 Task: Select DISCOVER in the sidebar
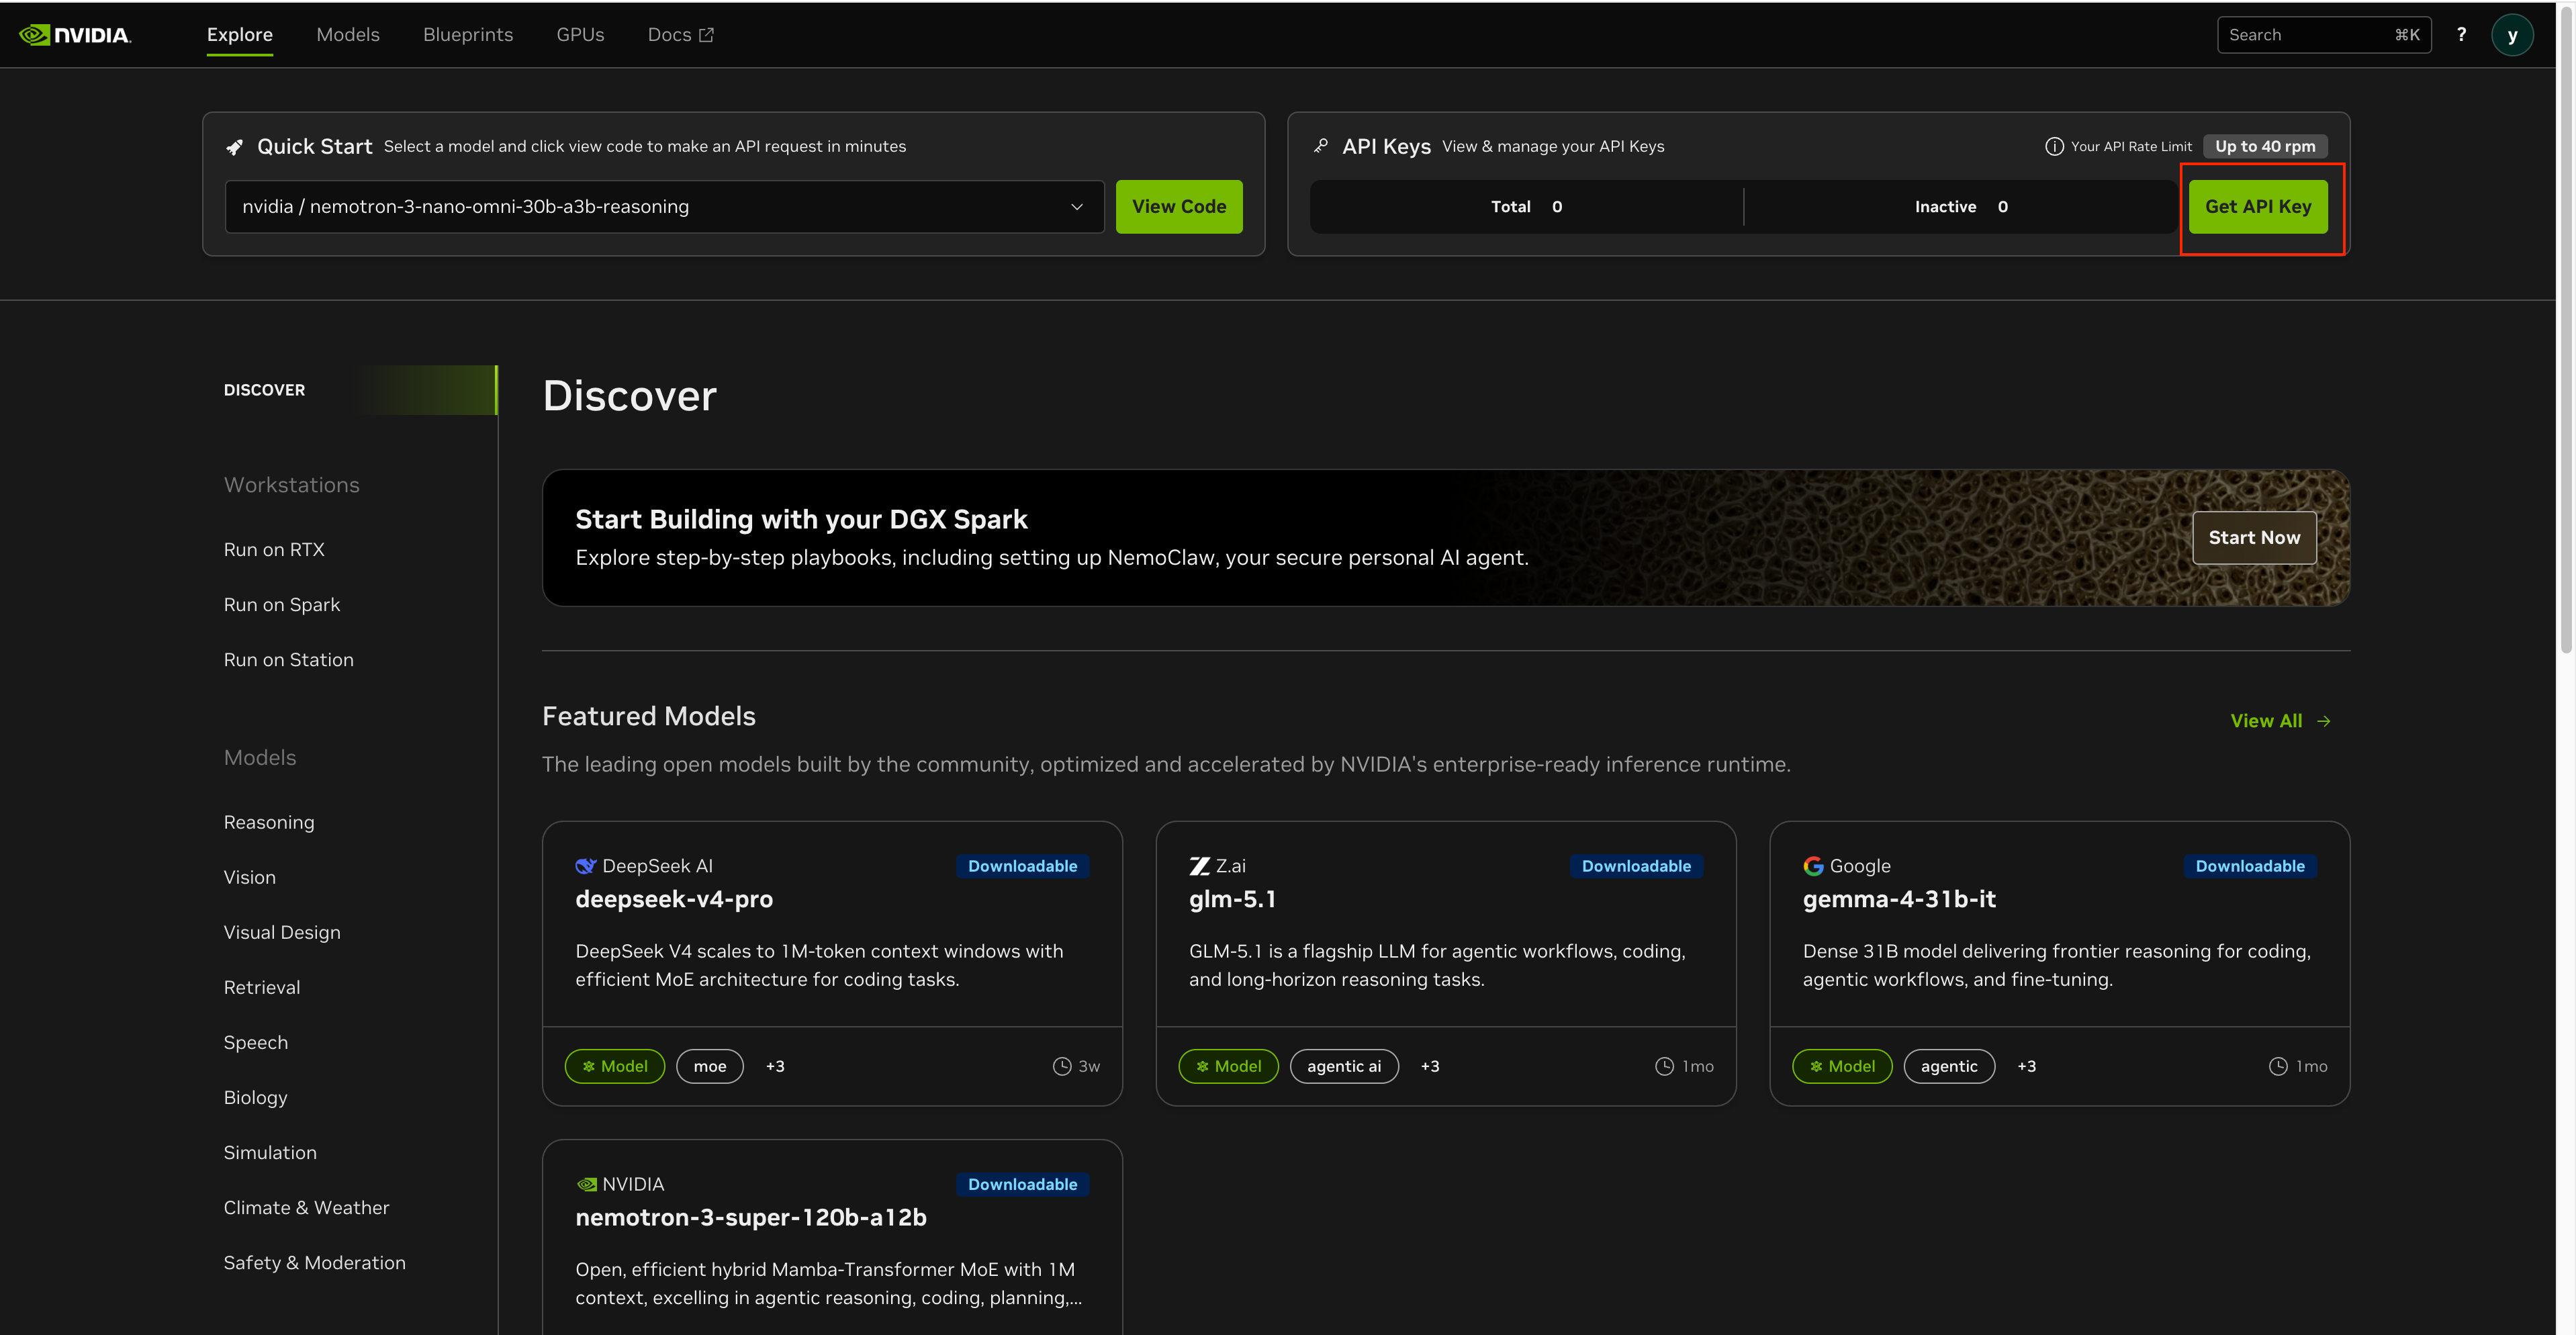click(x=359, y=390)
